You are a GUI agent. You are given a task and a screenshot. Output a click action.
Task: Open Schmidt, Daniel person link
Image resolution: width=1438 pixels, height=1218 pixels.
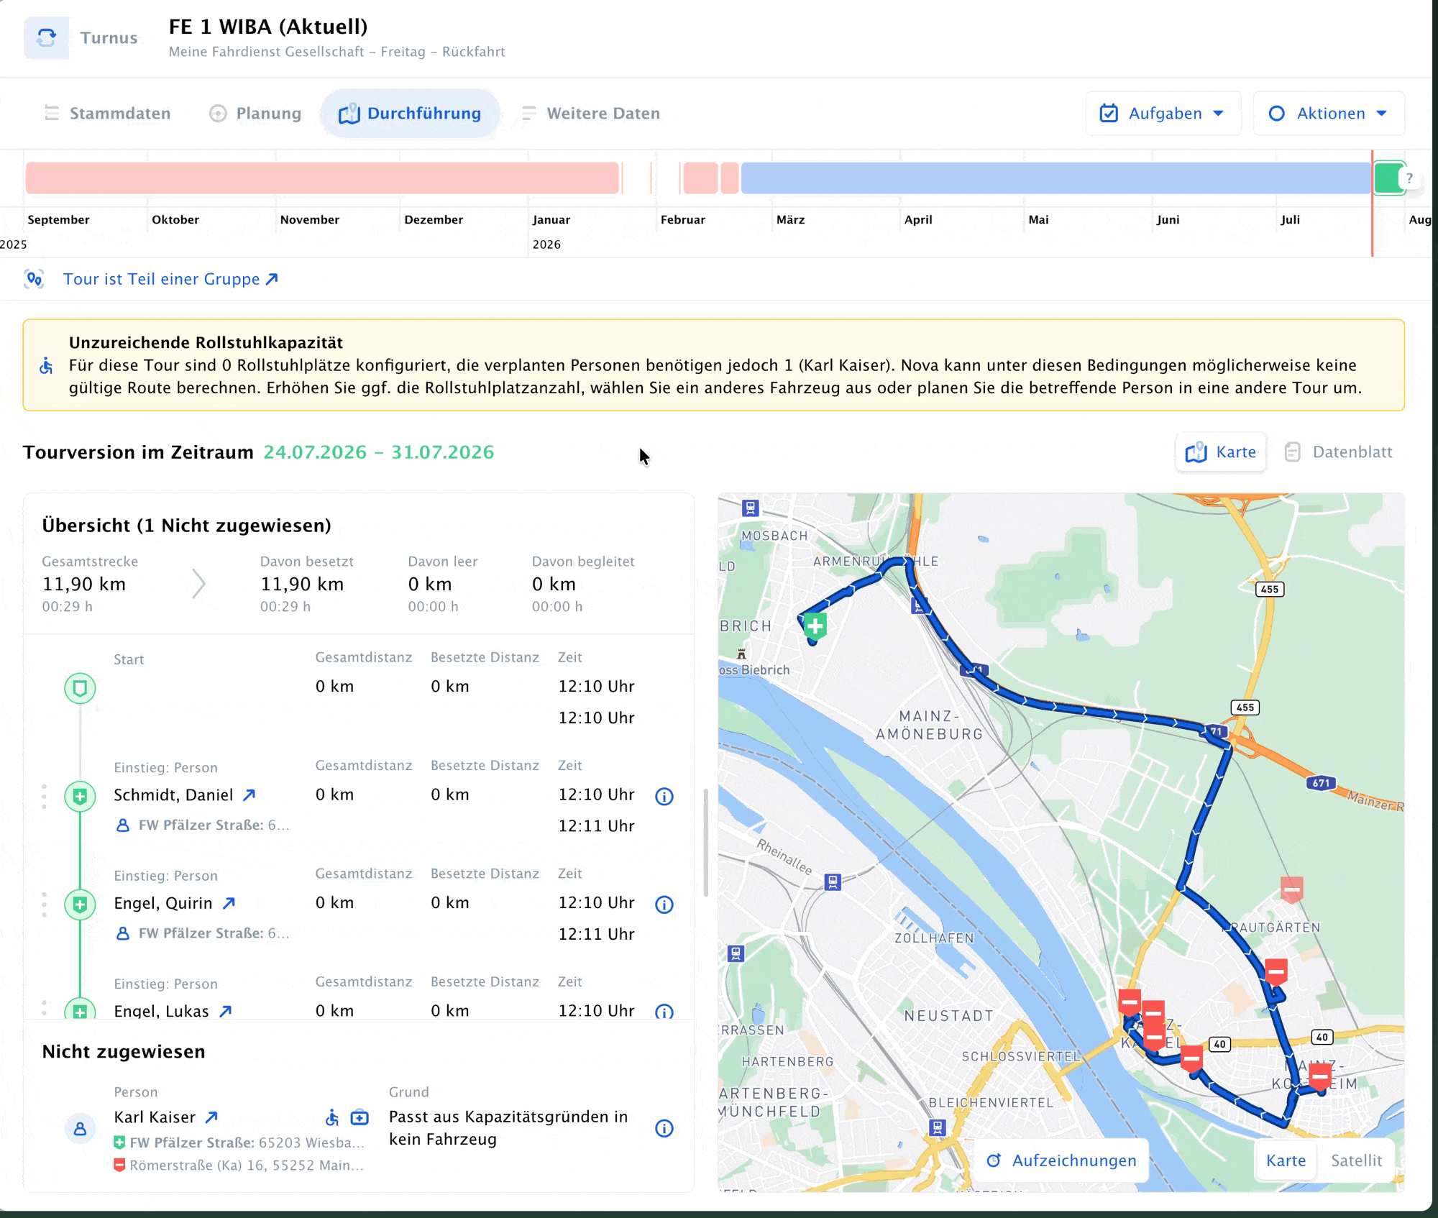click(x=249, y=795)
